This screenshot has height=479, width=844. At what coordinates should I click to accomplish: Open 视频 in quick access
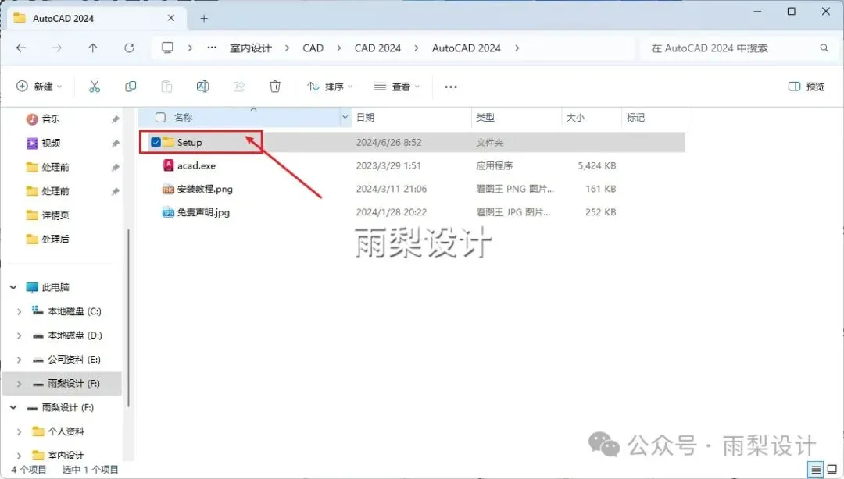pyautogui.click(x=51, y=143)
